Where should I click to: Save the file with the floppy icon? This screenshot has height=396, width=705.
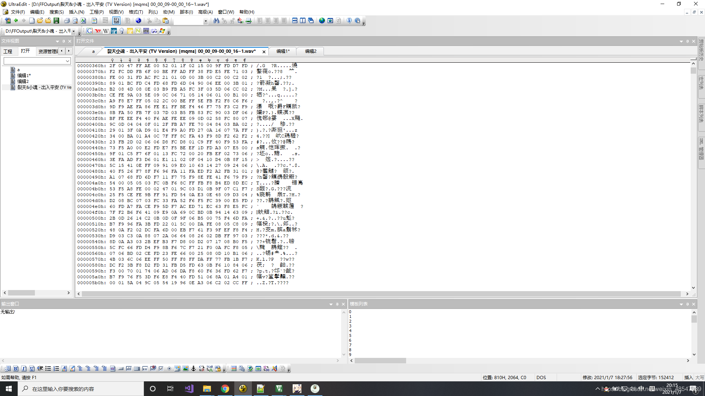point(56,21)
